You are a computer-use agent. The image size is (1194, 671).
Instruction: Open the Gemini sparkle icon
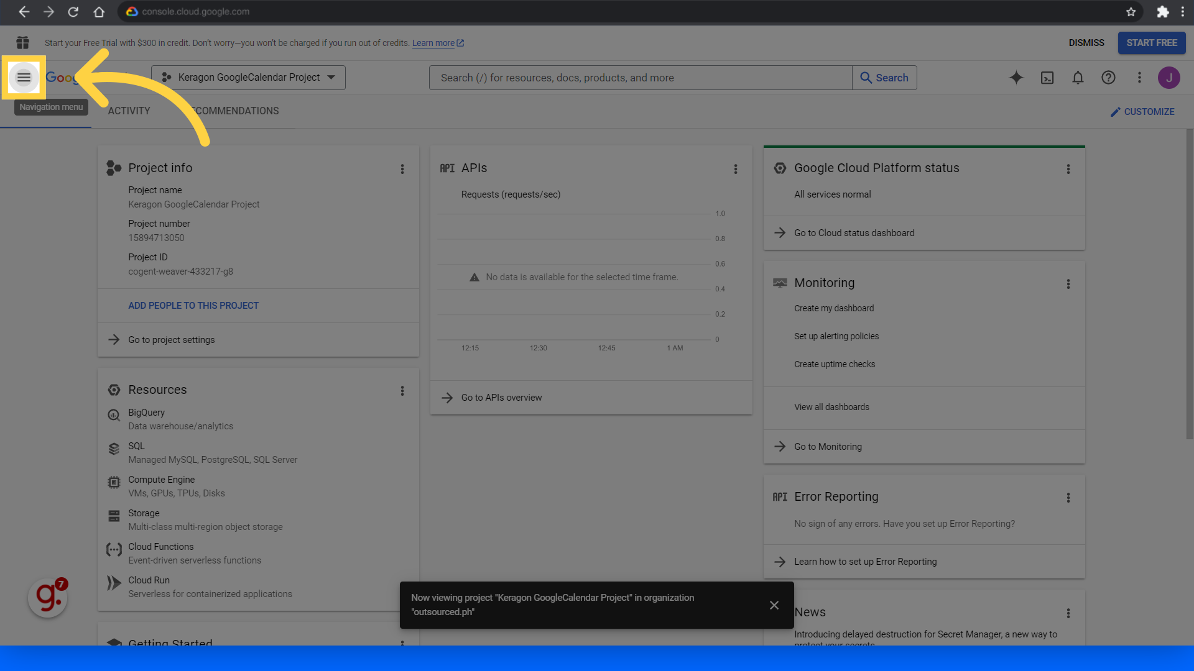(x=1016, y=78)
